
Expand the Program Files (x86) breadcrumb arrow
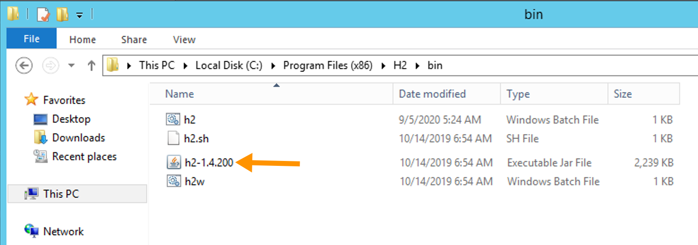point(383,66)
